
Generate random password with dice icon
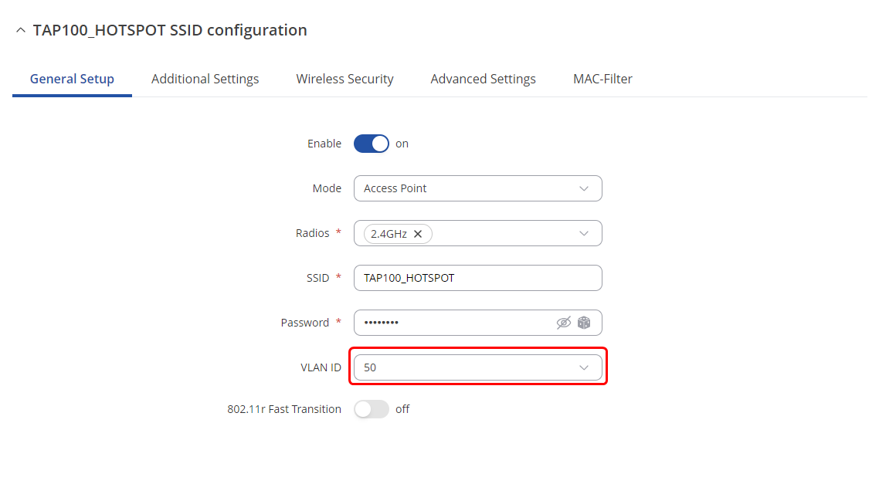pyautogui.click(x=584, y=323)
